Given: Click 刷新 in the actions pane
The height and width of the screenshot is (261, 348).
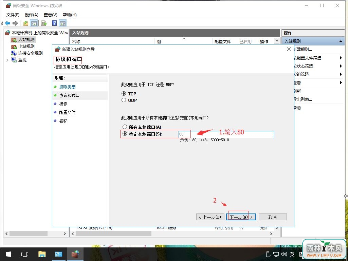Looking at the screenshot, I should (297, 91).
